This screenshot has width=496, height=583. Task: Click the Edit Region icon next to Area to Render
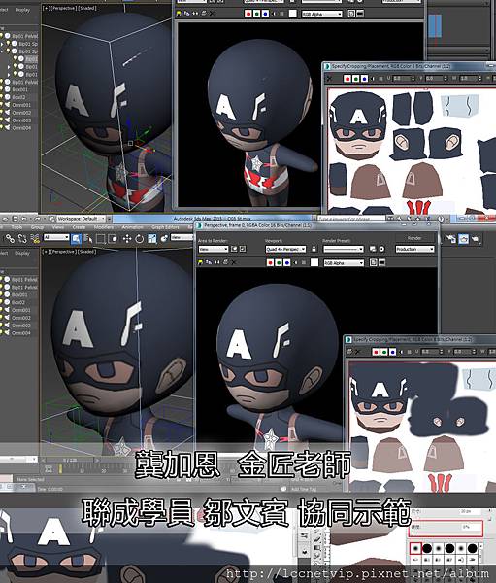(235, 249)
